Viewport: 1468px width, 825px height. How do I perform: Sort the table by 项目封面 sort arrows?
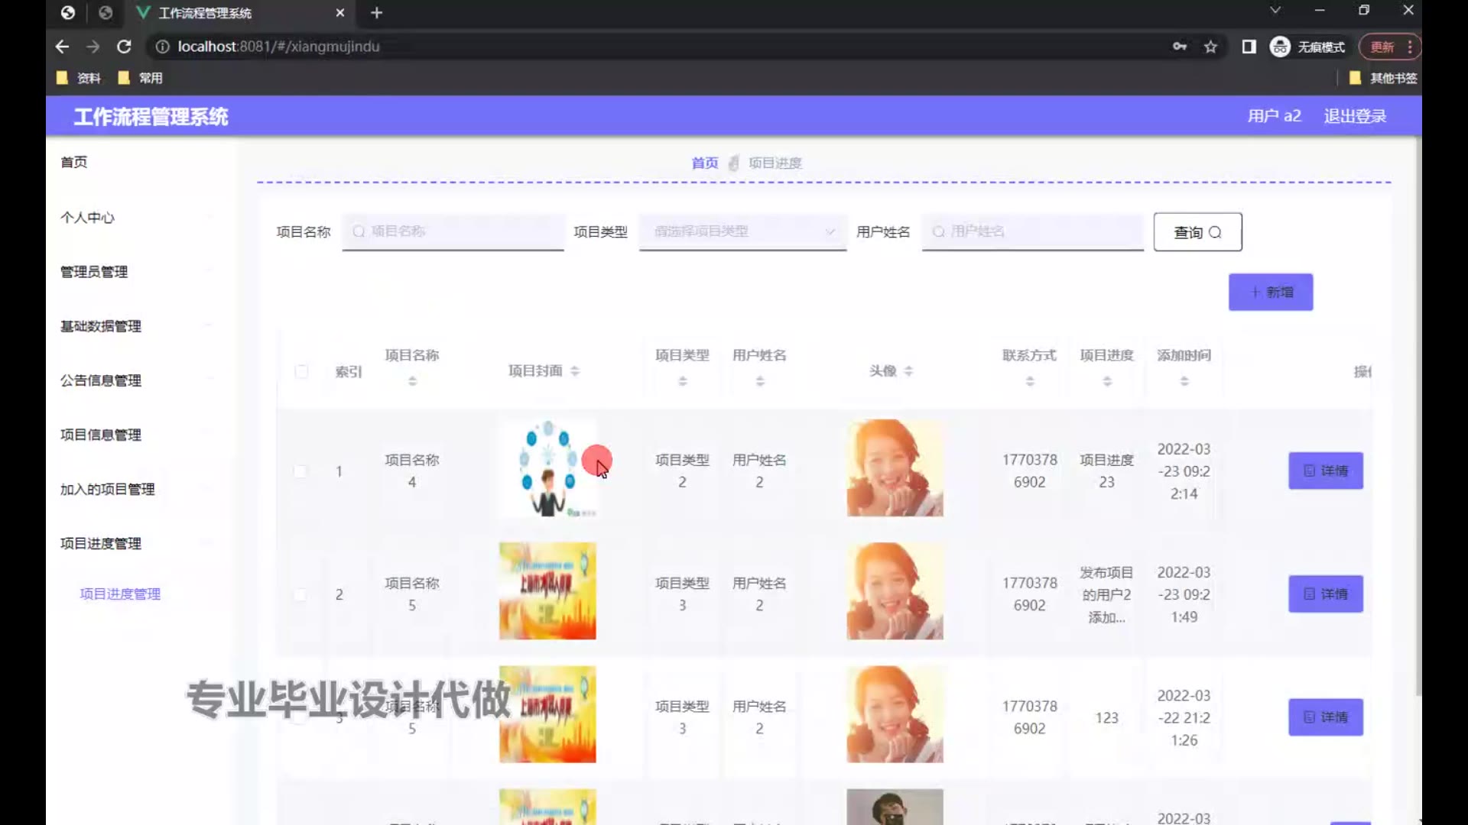[575, 371]
